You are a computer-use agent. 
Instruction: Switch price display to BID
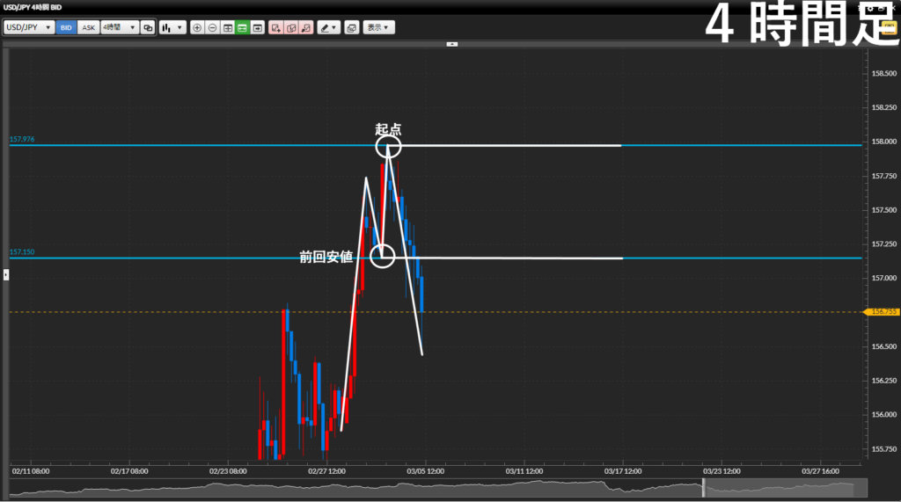click(66, 27)
